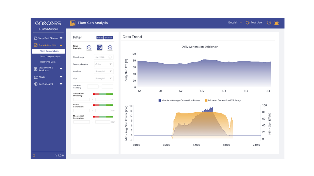Open the orange alarm light icon
The height and width of the screenshot is (176, 314).
[276, 23]
